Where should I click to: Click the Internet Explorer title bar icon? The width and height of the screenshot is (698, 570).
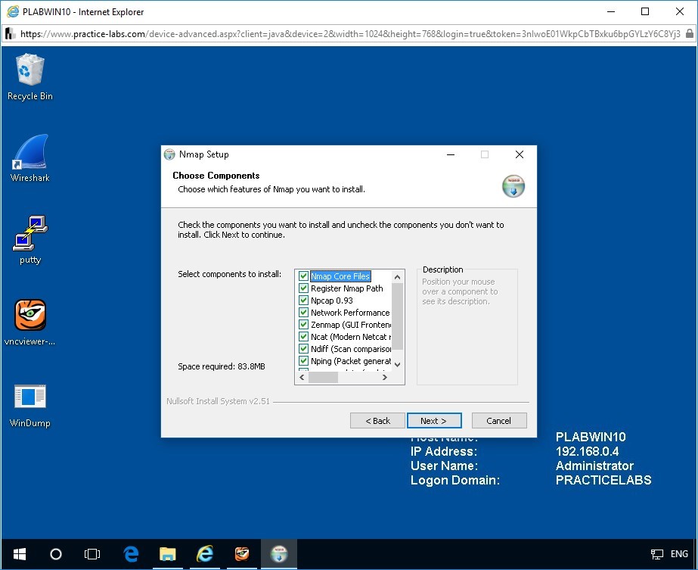click(13, 12)
